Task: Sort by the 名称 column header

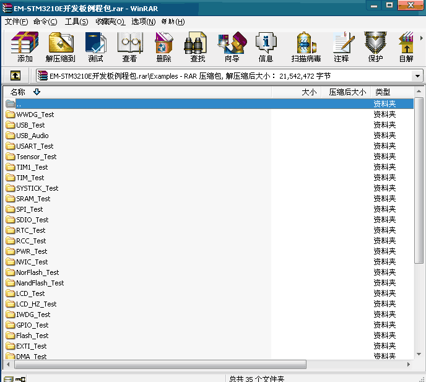Action: pos(137,92)
